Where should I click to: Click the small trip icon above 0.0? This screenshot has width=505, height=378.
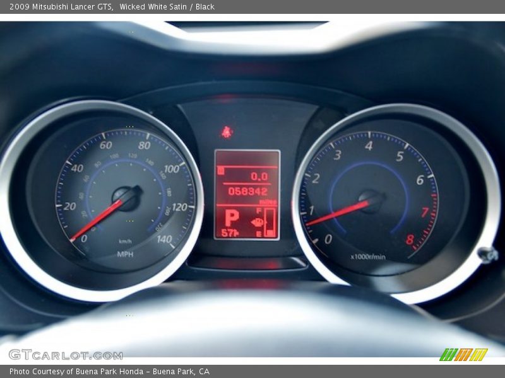tap(221, 170)
